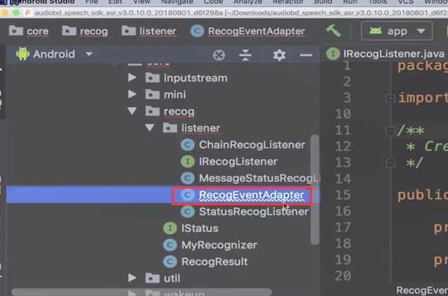Open RecogResult class in tree
The image size is (448, 296).
[x=215, y=262]
